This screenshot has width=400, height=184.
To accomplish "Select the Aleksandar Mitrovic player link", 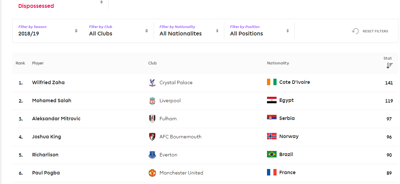I will [56, 119].
